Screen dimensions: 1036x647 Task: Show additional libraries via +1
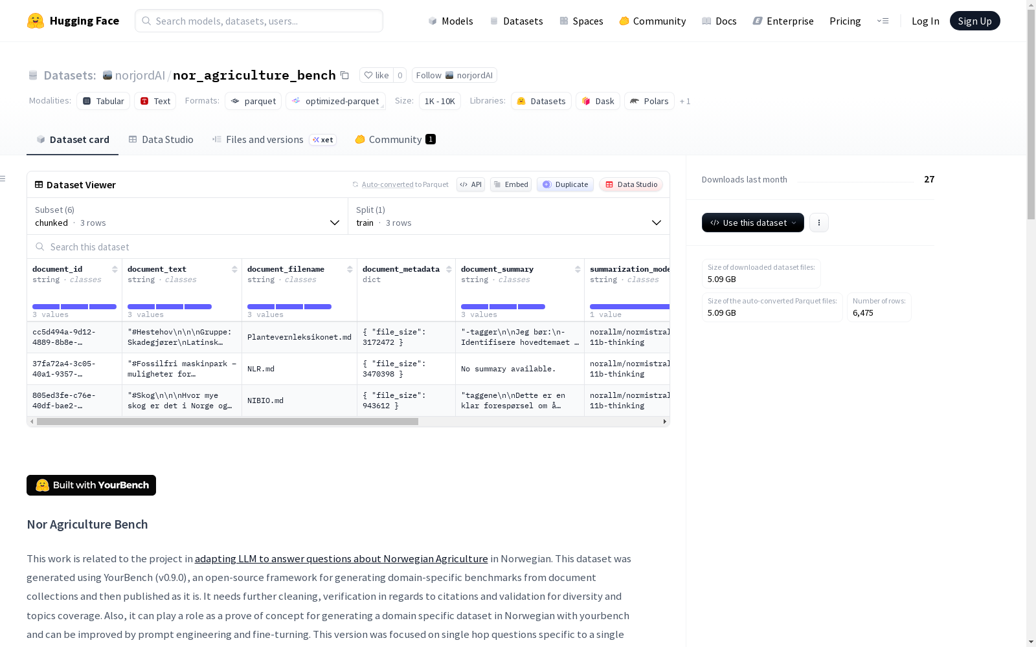(685, 101)
